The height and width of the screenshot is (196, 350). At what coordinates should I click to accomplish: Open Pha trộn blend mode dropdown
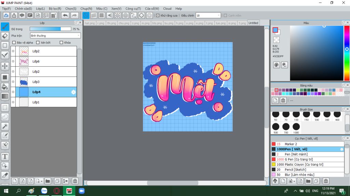pyautogui.click(x=55, y=35)
